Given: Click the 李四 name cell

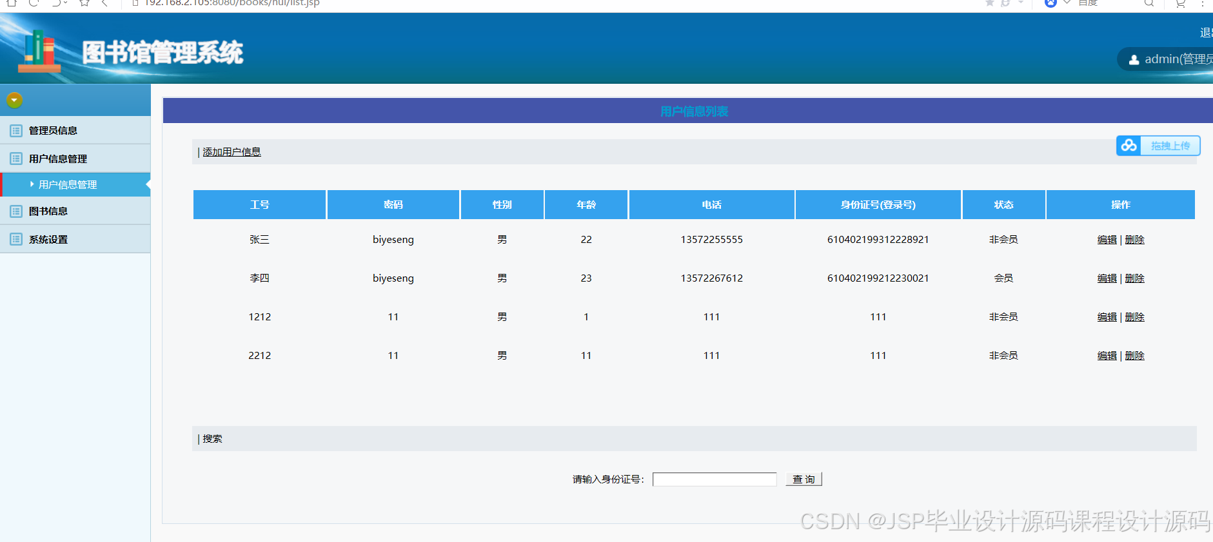Looking at the screenshot, I should coord(259,278).
